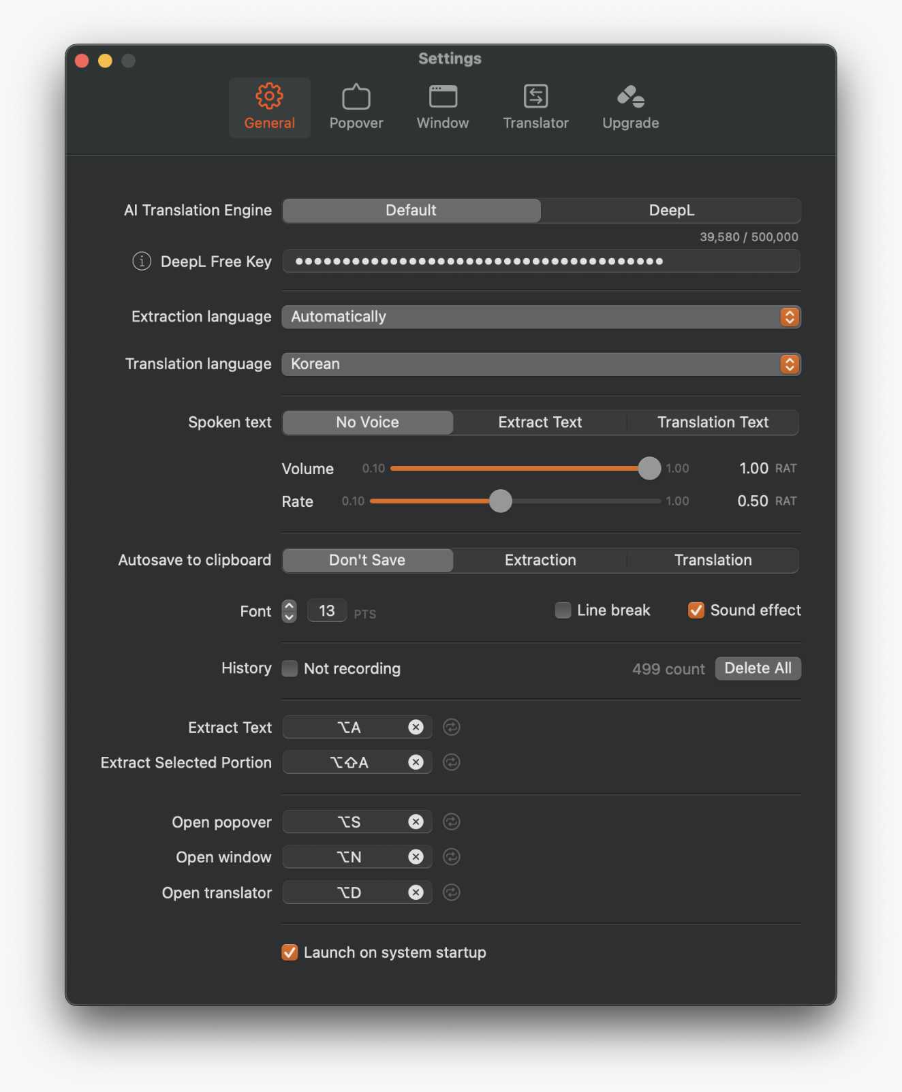
Task: Uncheck Launch on system startup
Action: (290, 952)
